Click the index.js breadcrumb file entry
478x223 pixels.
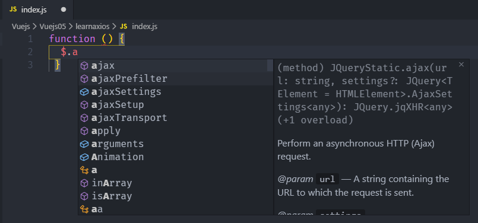click(x=139, y=27)
